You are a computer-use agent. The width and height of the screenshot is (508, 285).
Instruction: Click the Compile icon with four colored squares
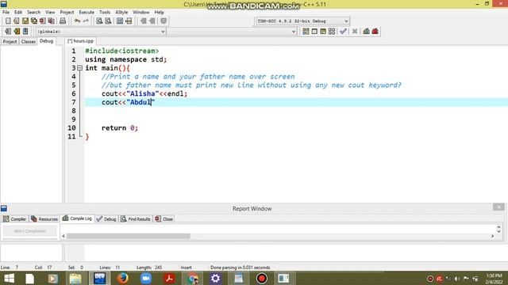click(306, 32)
